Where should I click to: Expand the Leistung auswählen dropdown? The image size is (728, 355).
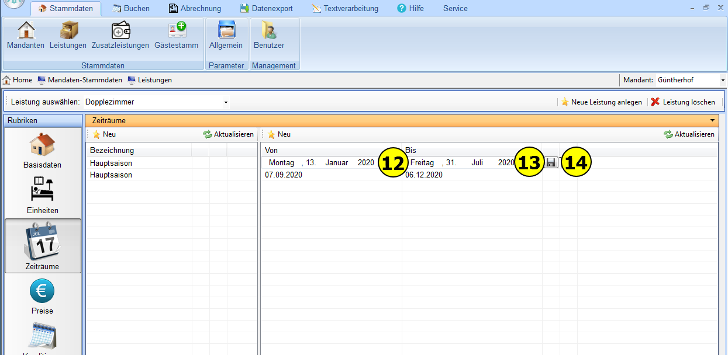pyautogui.click(x=226, y=102)
